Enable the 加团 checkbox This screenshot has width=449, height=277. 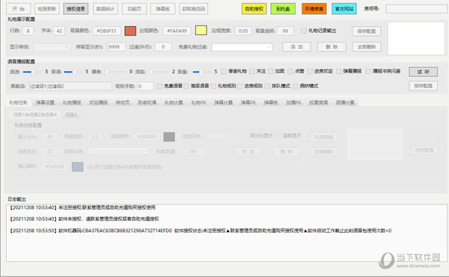(271, 72)
